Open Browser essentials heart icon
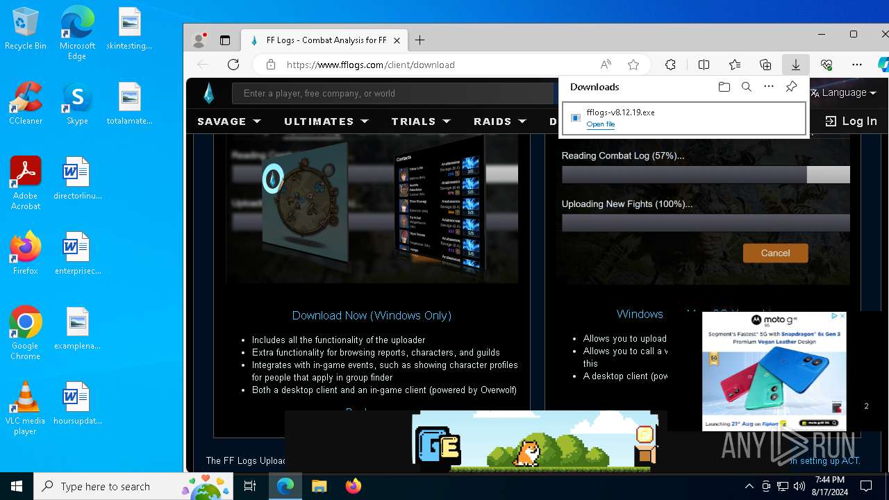Viewport: 889px width, 500px height. pos(826,65)
